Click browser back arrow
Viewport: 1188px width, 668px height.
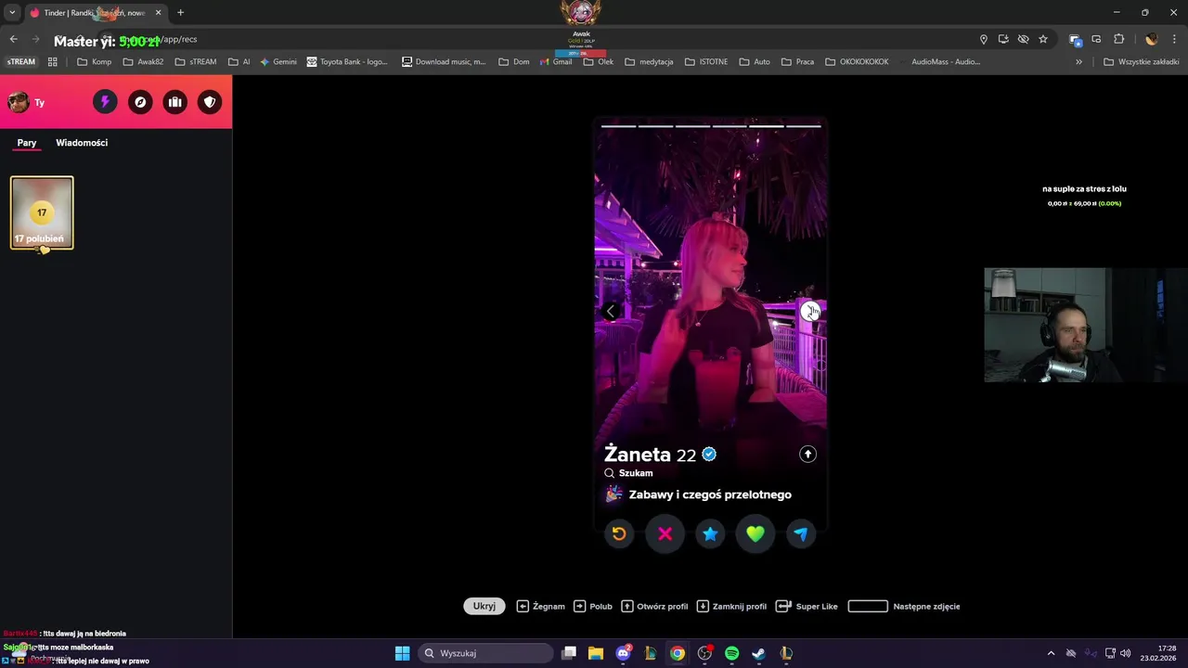(13, 39)
